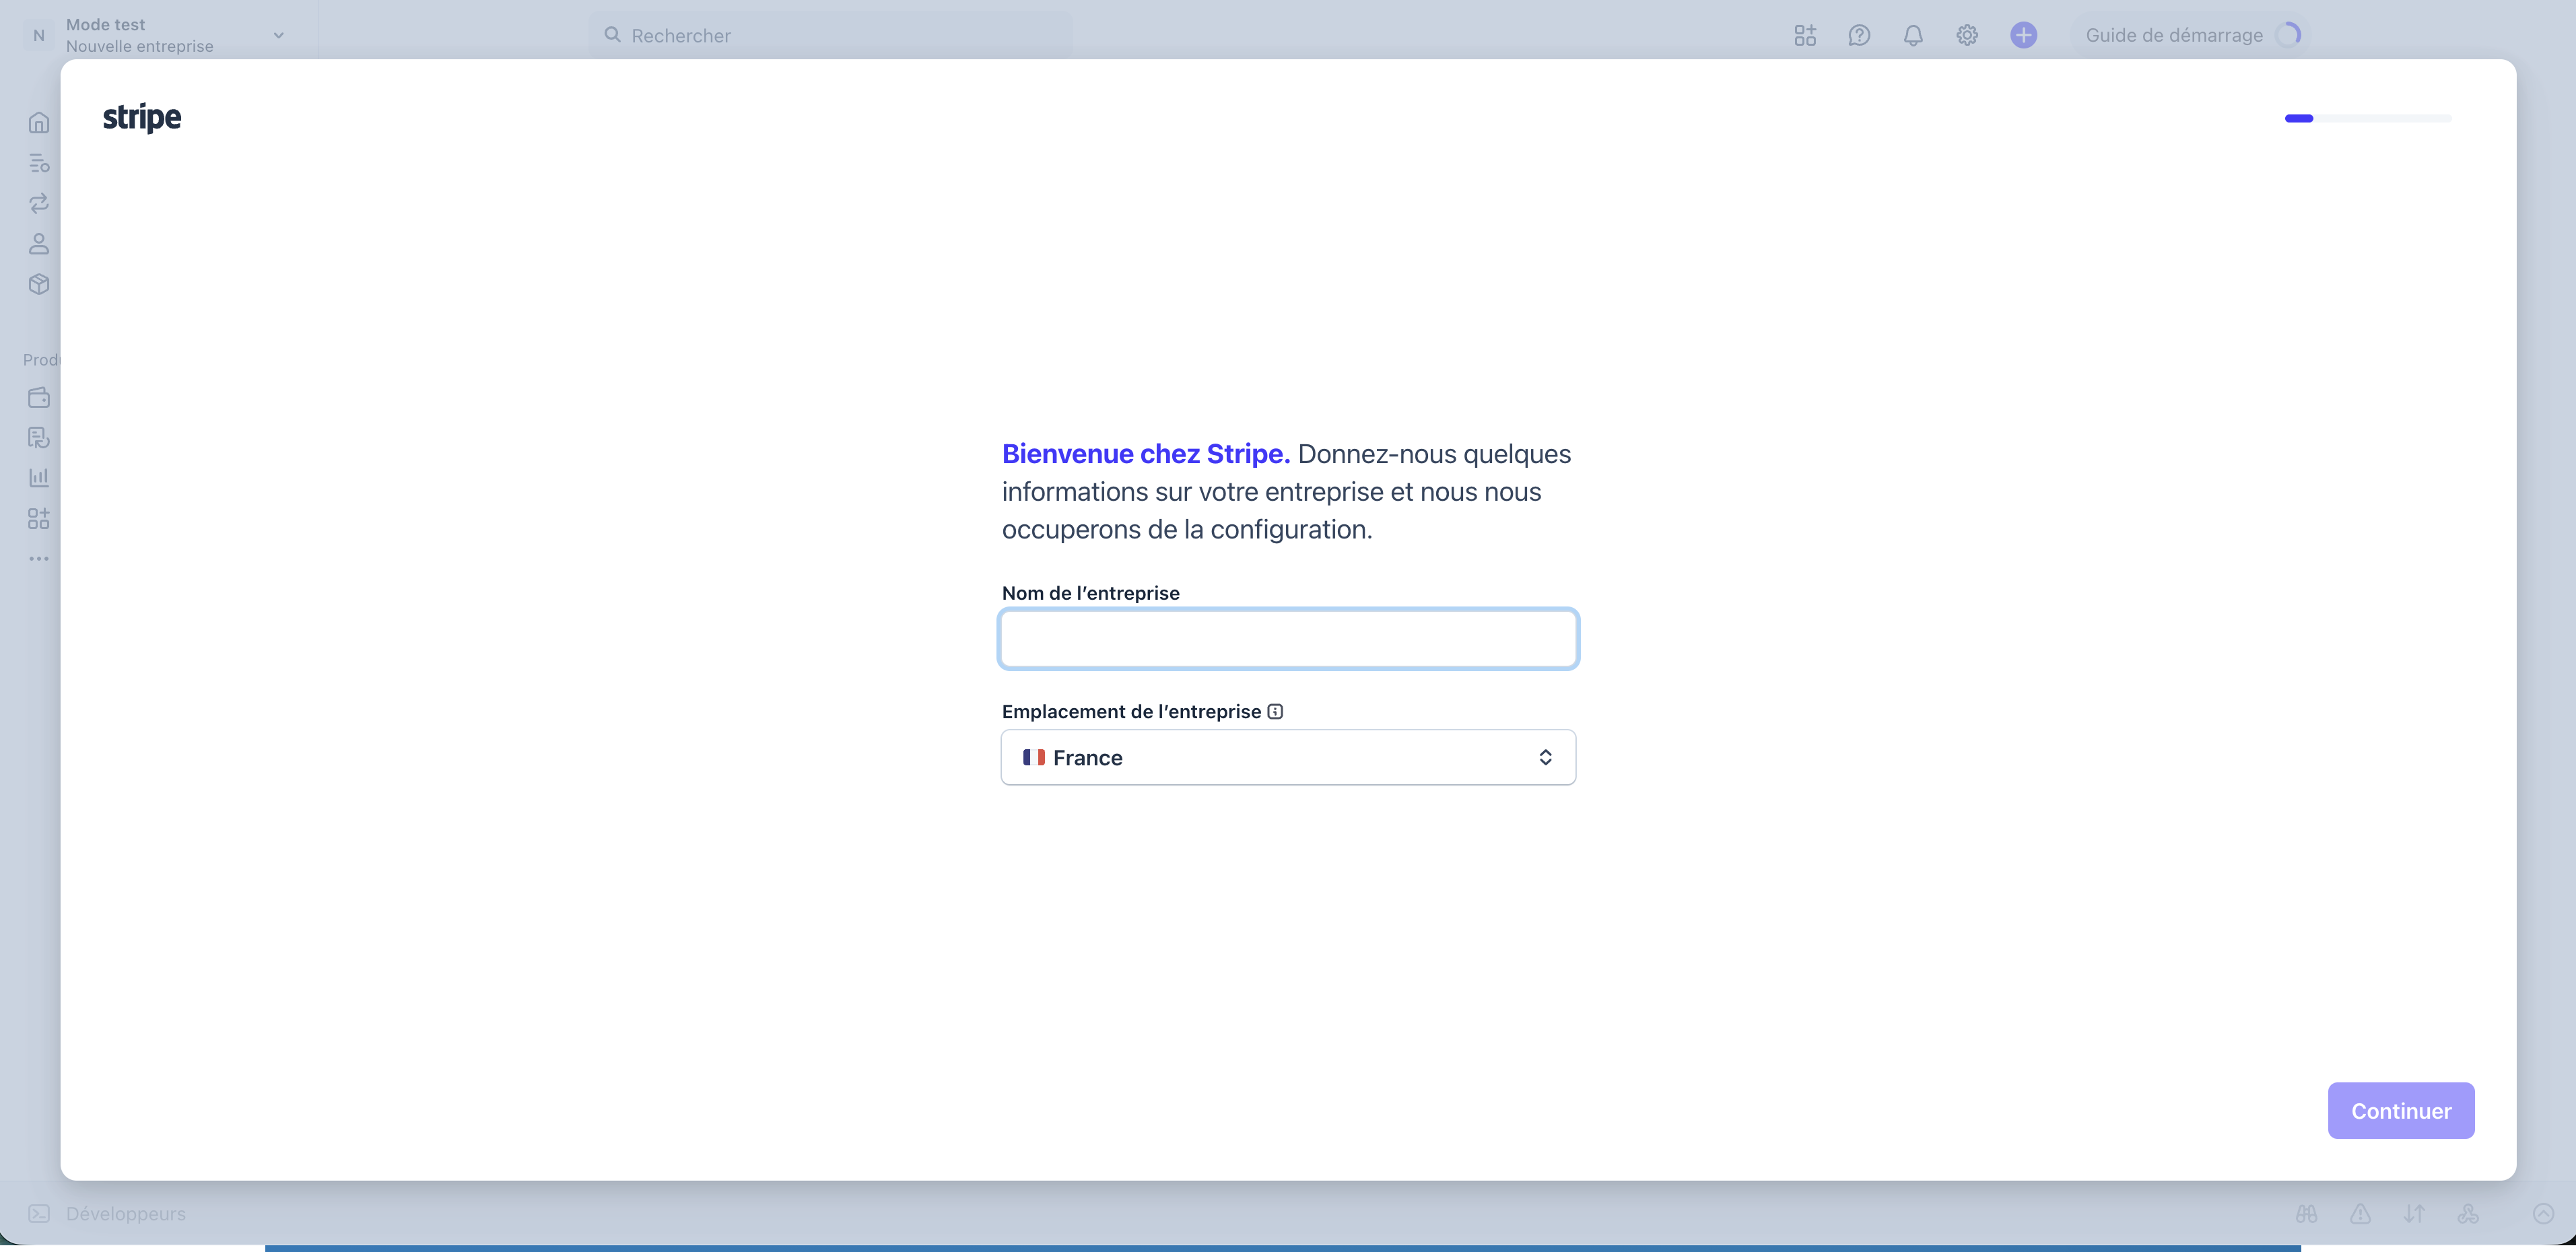
Task: Click the sidebar apps grid-plus icon
Action: tap(39, 518)
